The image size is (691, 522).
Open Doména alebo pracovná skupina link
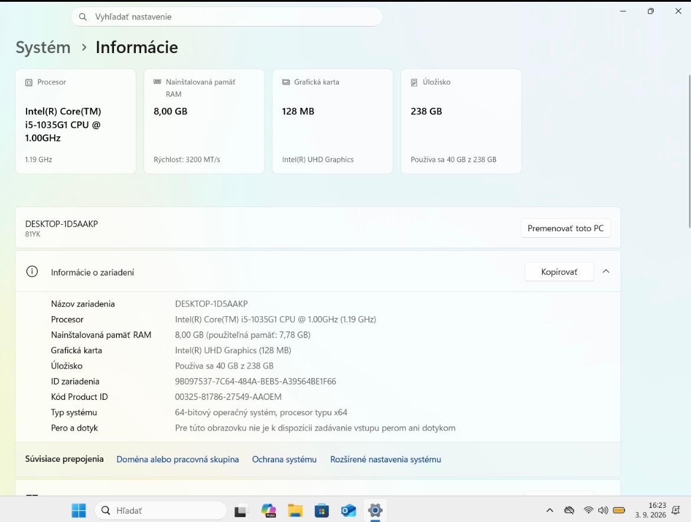[178, 459]
